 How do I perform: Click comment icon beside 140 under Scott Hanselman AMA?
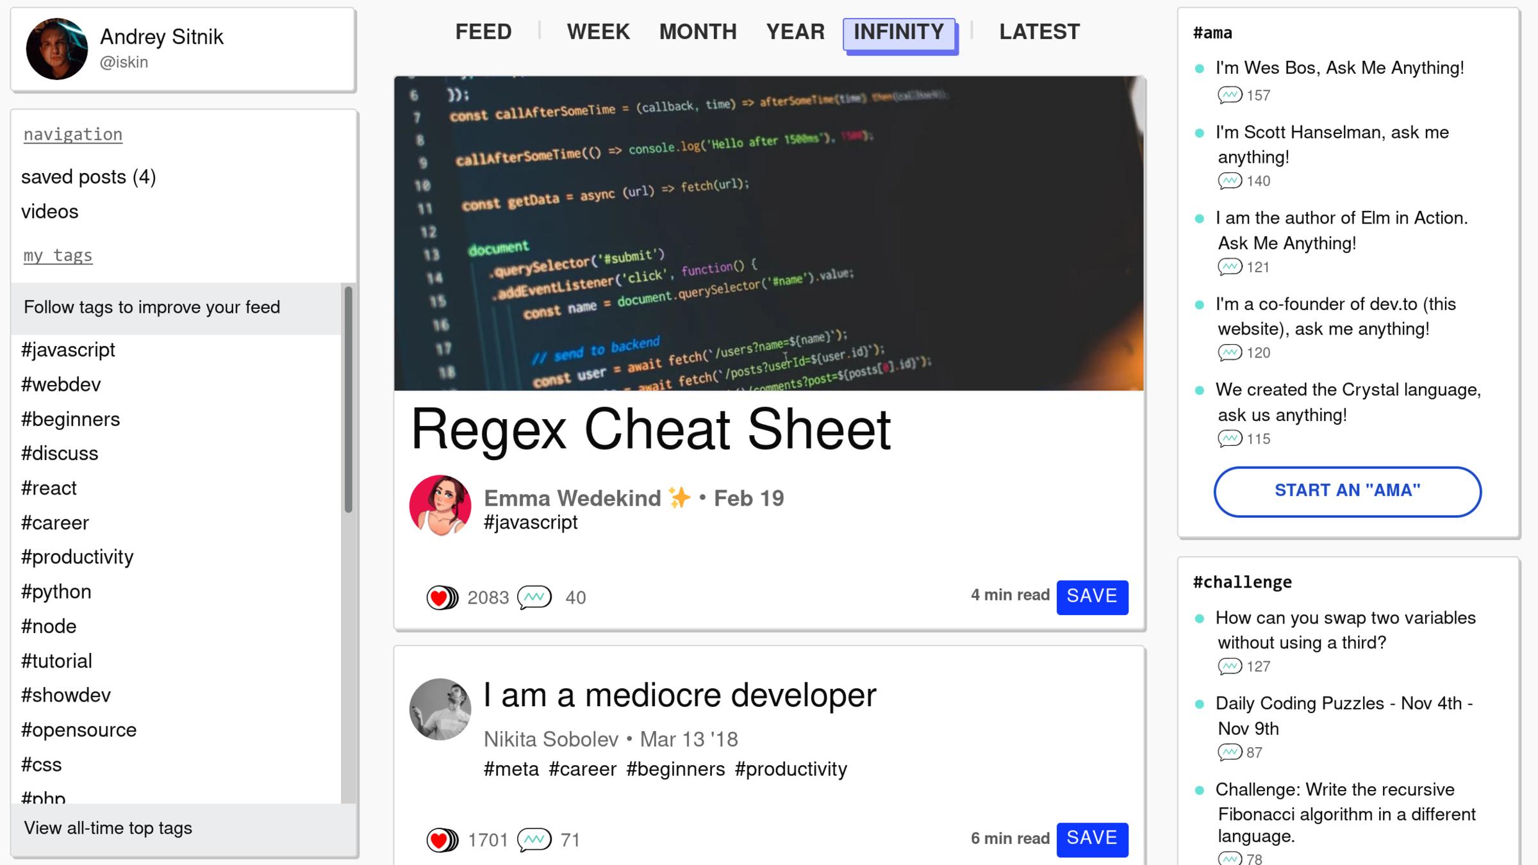pyautogui.click(x=1230, y=181)
